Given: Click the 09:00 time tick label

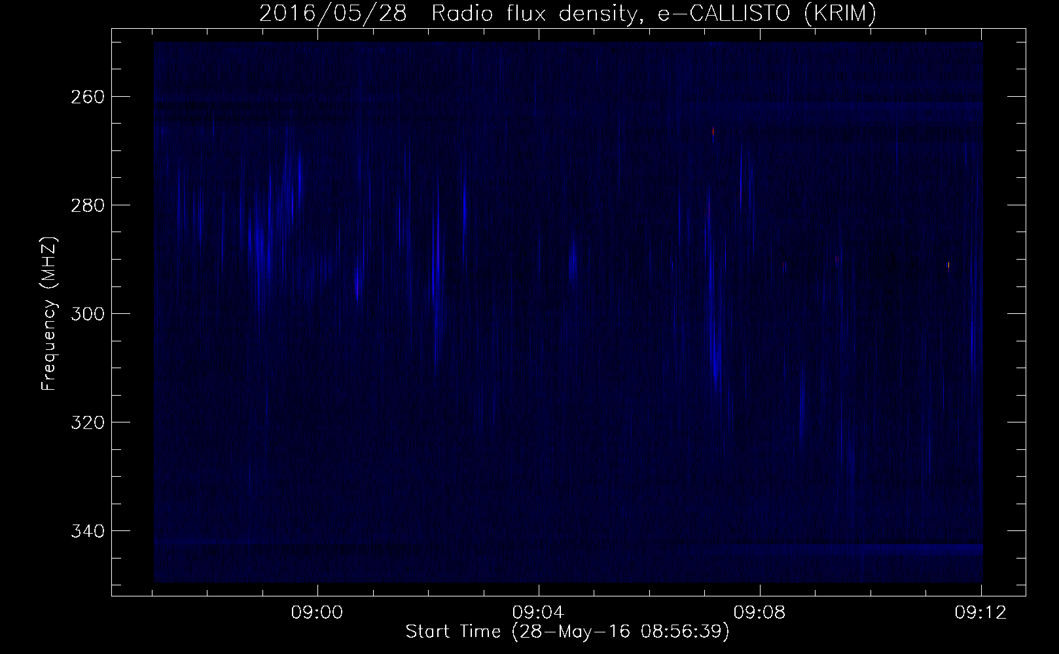Looking at the screenshot, I should coord(317,613).
